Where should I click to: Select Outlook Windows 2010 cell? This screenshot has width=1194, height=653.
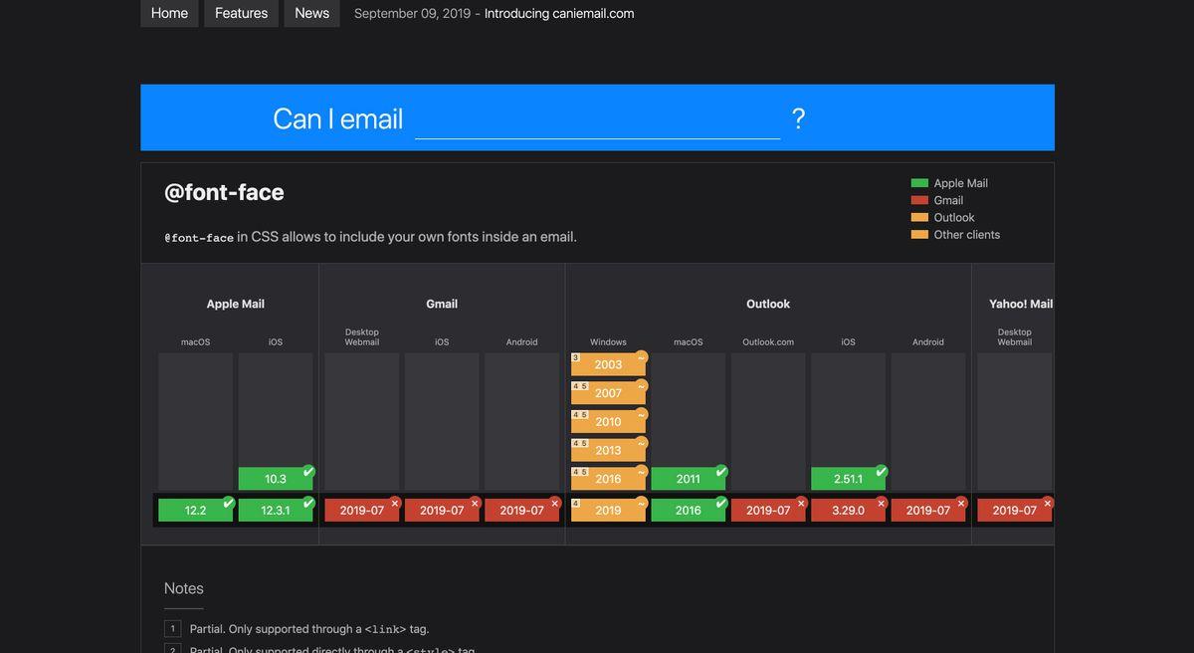(608, 422)
